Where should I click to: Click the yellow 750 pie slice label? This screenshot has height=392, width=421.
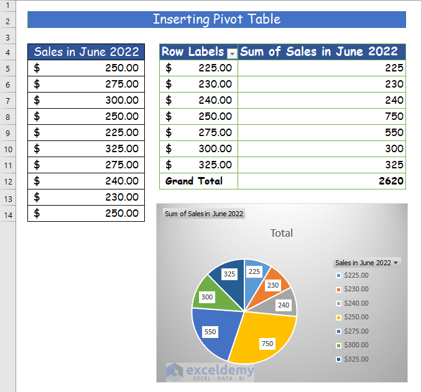pyautogui.click(x=267, y=344)
